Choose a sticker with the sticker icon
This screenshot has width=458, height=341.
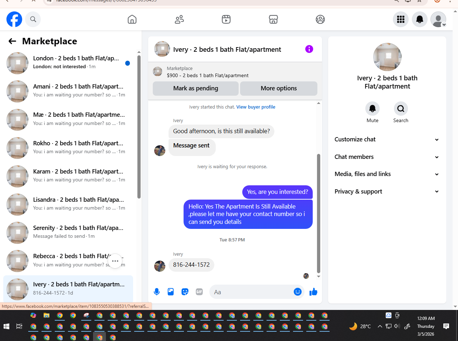185,292
